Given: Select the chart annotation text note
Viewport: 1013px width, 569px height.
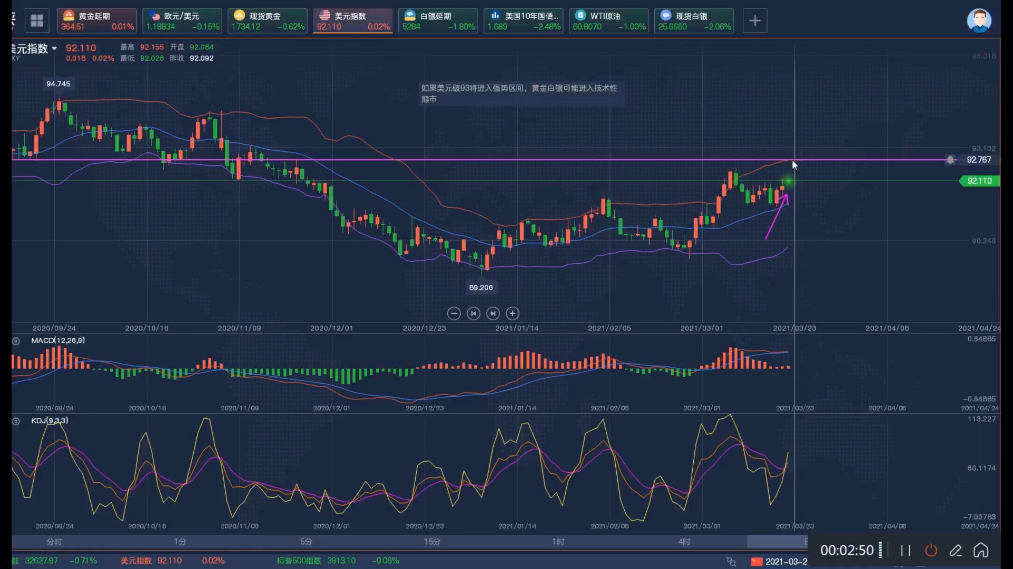Looking at the screenshot, I should coord(521,93).
